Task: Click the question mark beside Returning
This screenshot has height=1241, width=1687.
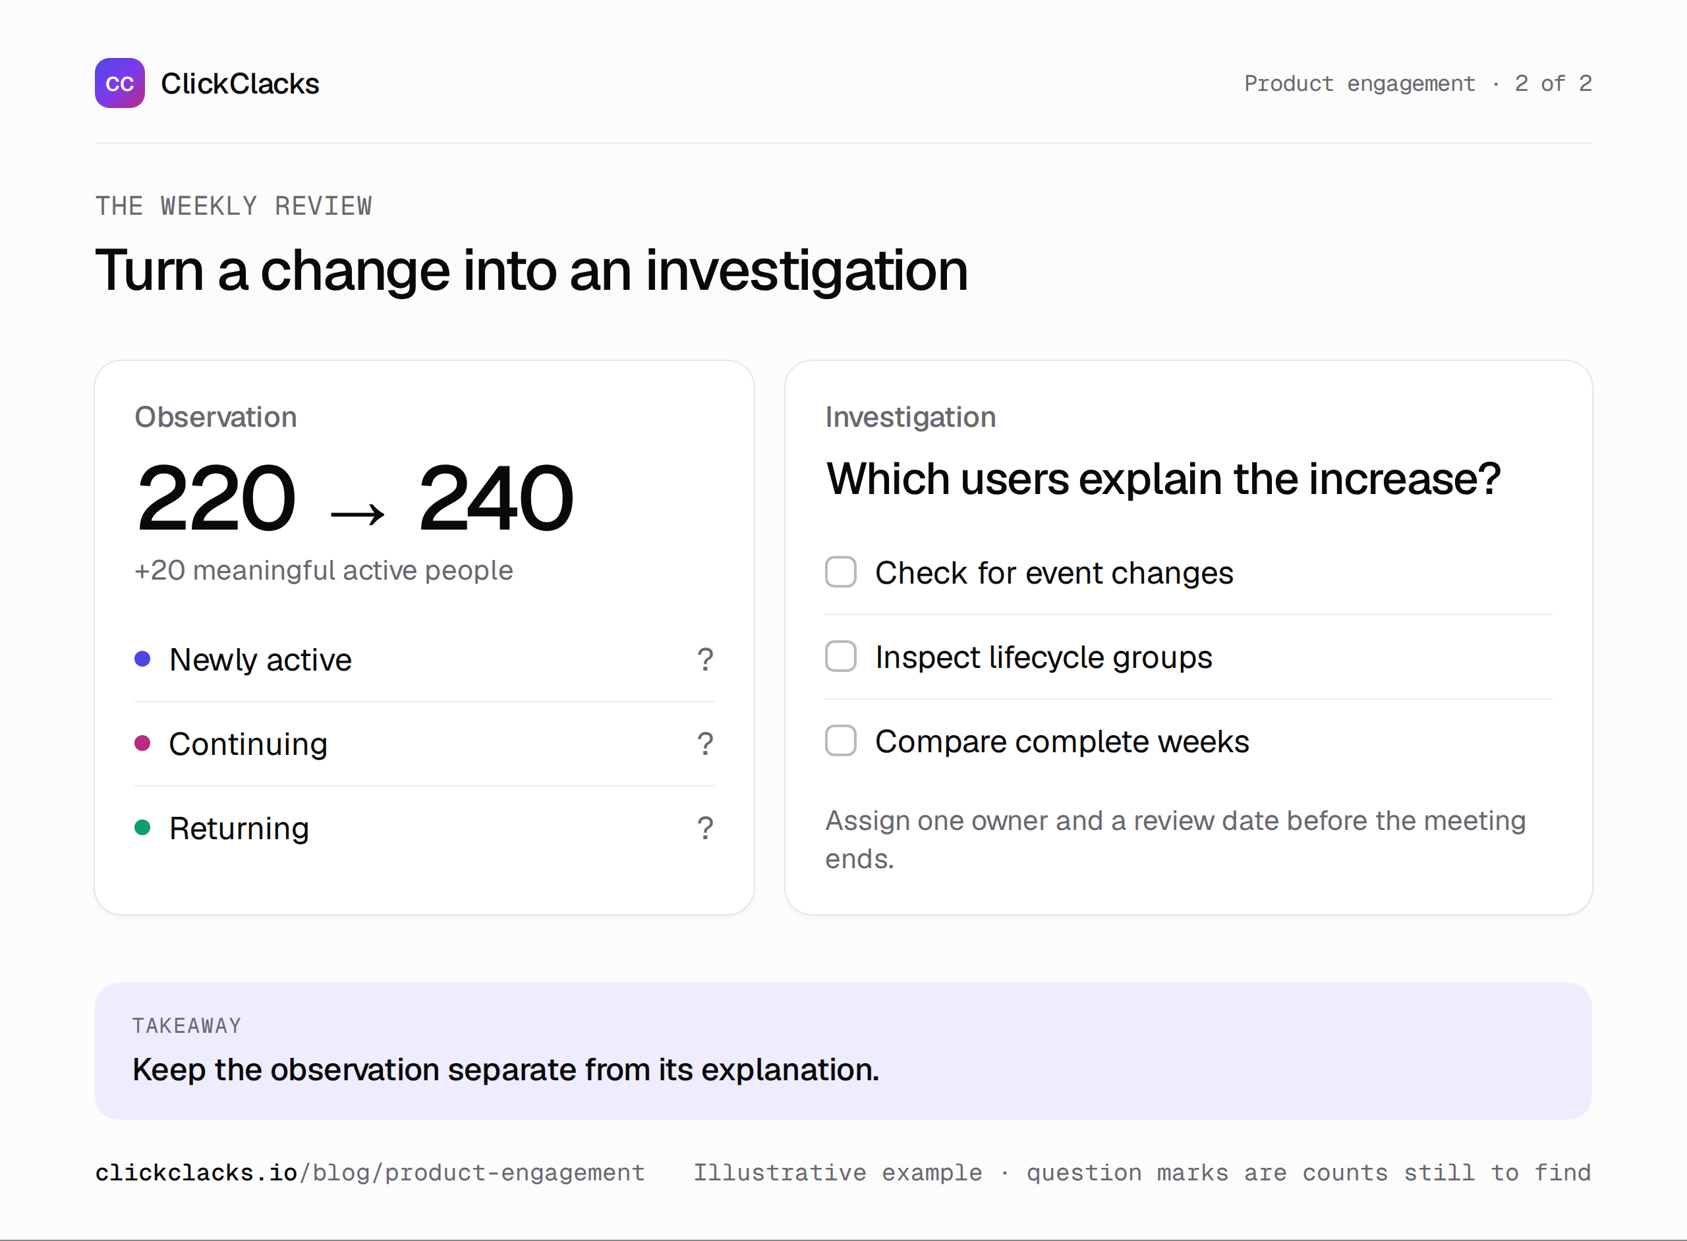Action: 705,828
